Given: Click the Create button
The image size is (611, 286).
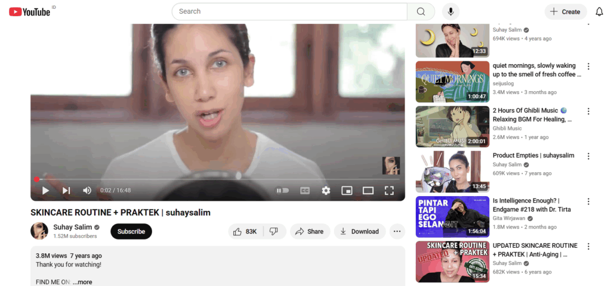Looking at the screenshot, I should click(x=566, y=12).
